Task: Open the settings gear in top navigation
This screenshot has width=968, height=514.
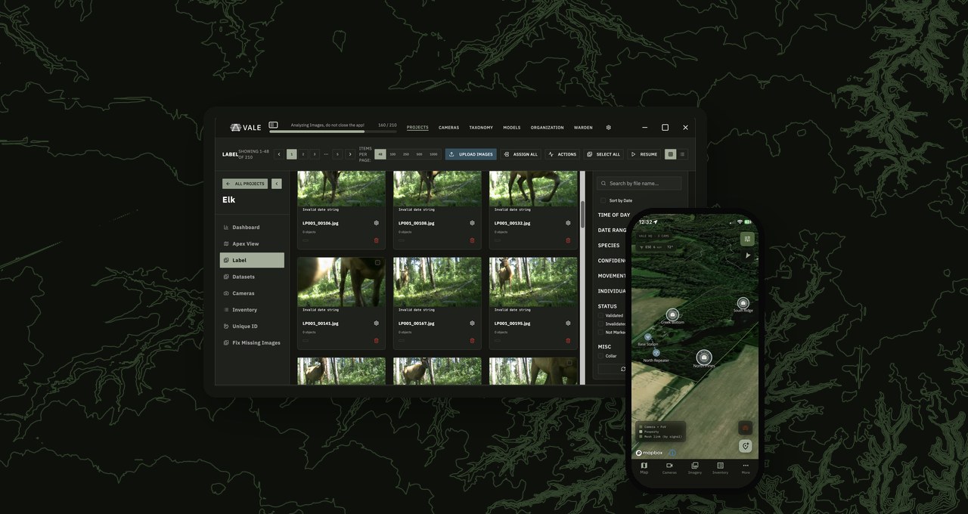Action: tap(609, 128)
